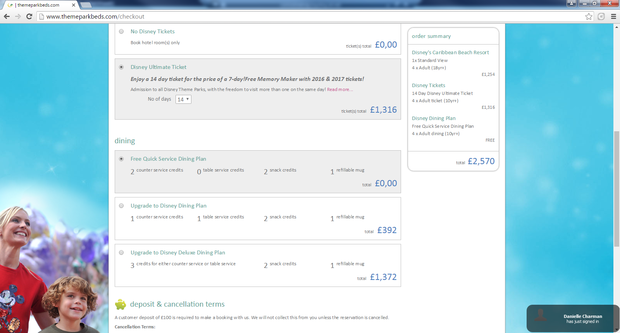Click the £1,316 ticket(s) total price
Viewport: 620px width, 333px height.
tap(383, 110)
